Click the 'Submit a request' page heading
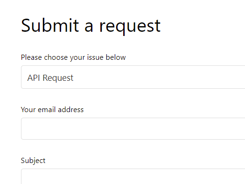 click(91, 26)
